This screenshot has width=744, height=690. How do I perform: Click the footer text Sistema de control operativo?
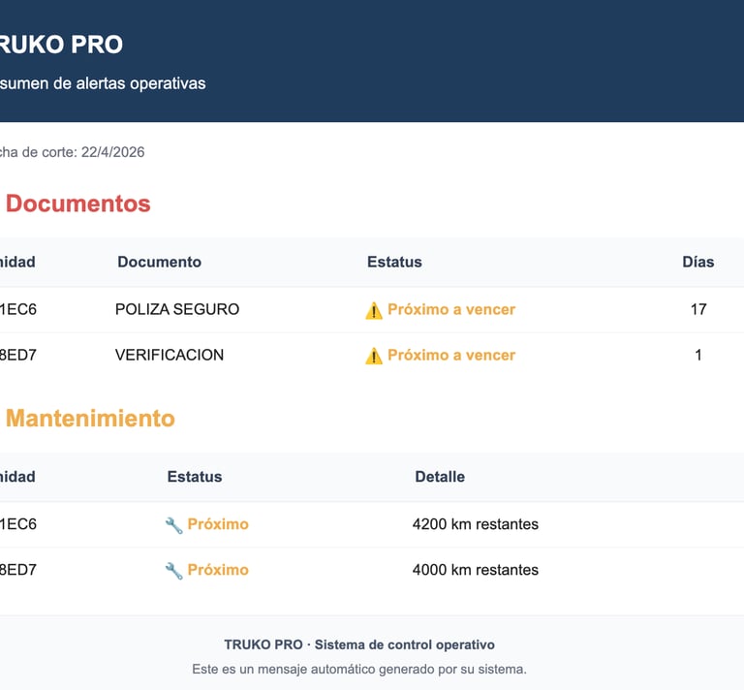click(405, 644)
